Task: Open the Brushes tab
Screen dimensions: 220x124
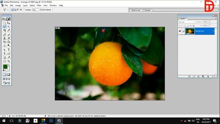Action: pos(147,10)
